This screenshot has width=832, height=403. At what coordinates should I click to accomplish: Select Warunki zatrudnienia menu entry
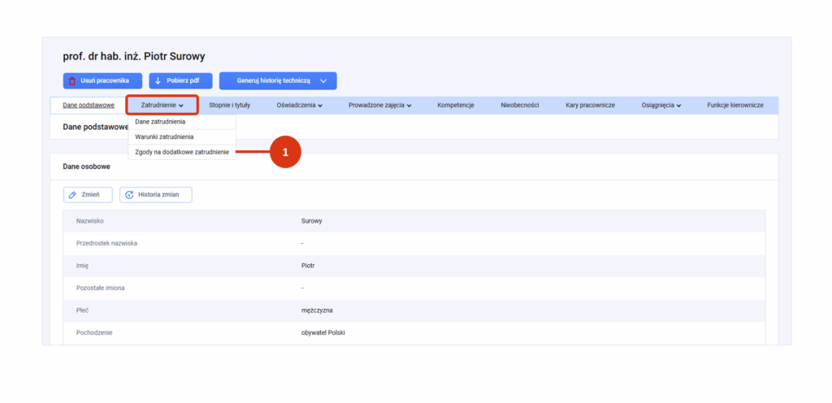click(x=182, y=136)
